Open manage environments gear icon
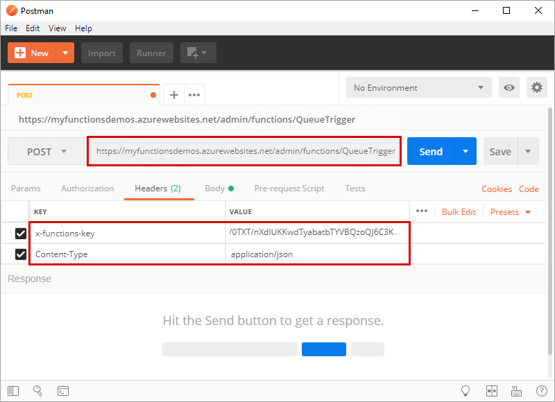Screen dimensions: 555x402 click(536, 88)
